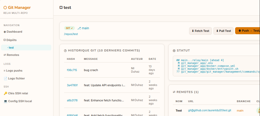Click author 'Mr Duhaz' in first row
Screen dimensions: 260x116
tap(135, 70)
